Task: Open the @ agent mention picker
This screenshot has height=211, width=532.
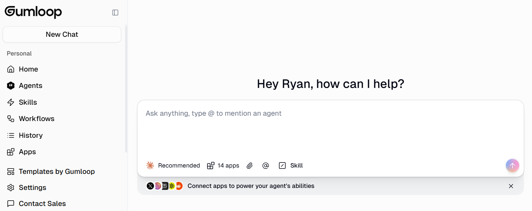Action: tap(265, 166)
